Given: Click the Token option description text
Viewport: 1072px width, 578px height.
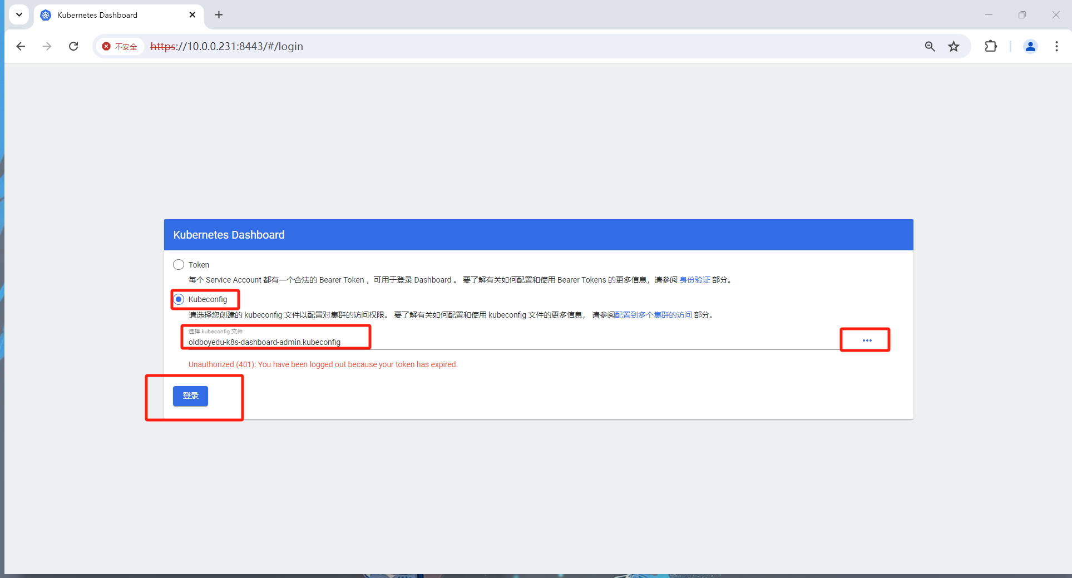Looking at the screenshot, I should [461, 280].
